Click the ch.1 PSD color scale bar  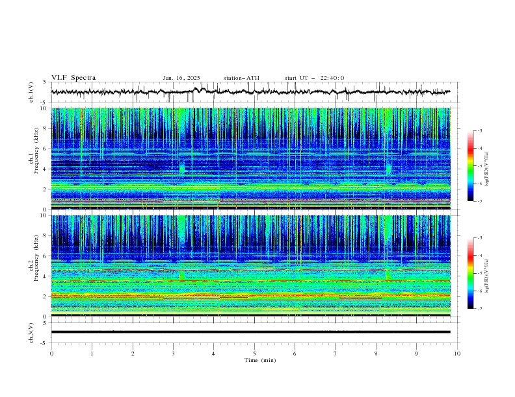point(470,166)
